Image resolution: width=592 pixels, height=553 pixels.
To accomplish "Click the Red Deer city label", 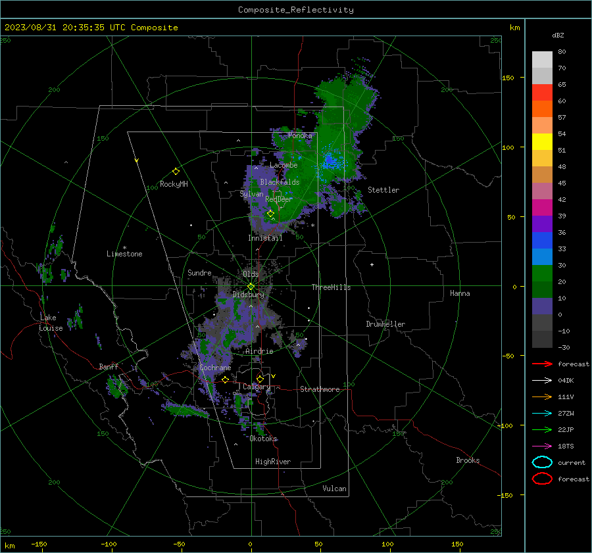I will coord(279,199).
